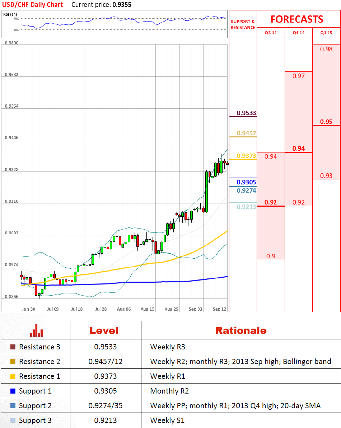Viewport: 341px width, 428px height.
Task: Click the table level value 0.9305
Action: pyautogui.click(x=106, y=391)
